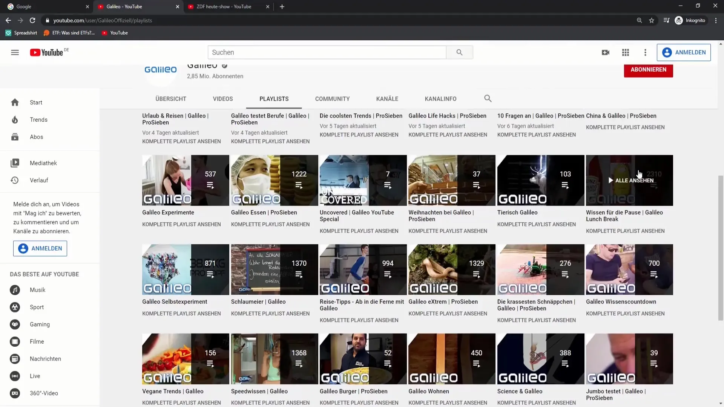Open Galileo Selbstexperiment thumbnail

186,269
